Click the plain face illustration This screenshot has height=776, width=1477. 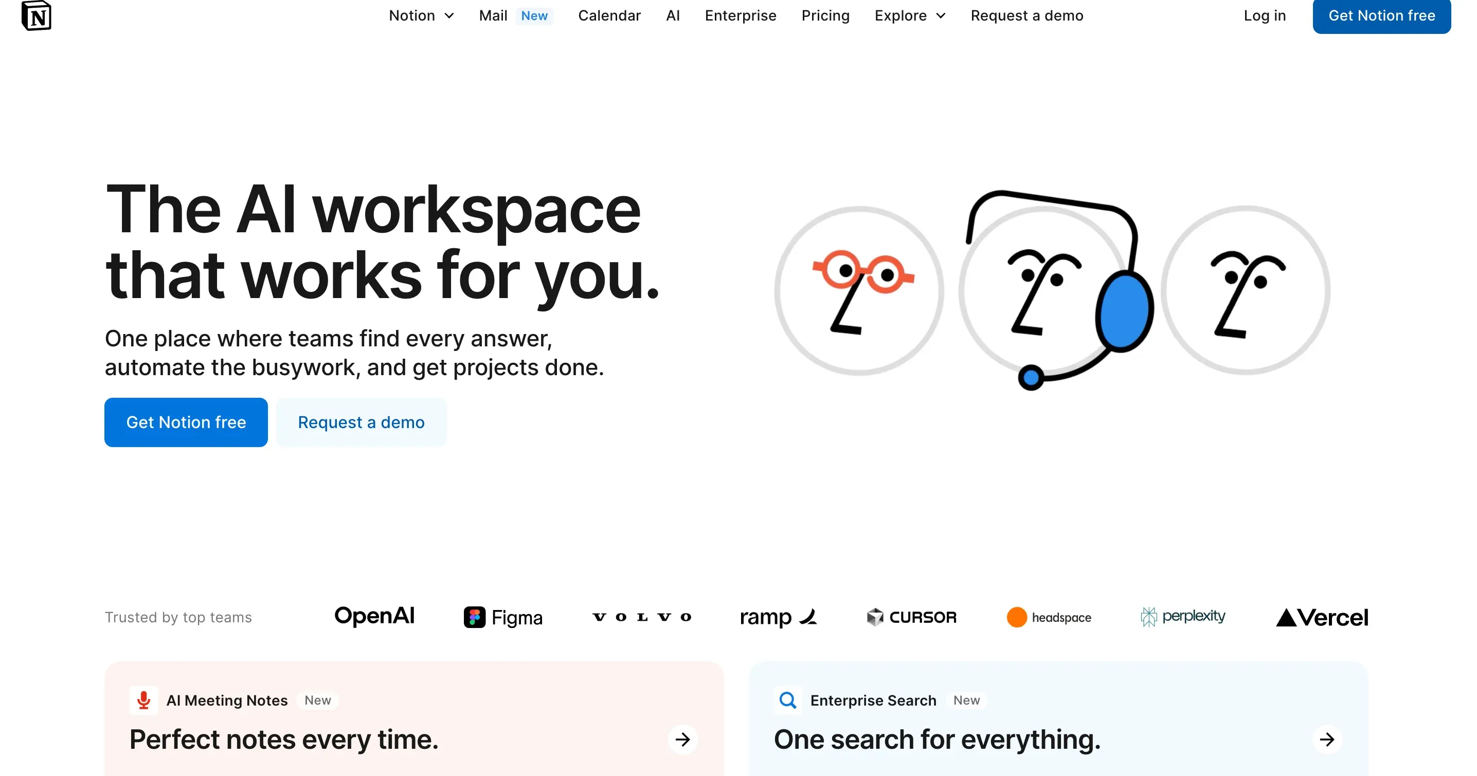click(1246, 290)
